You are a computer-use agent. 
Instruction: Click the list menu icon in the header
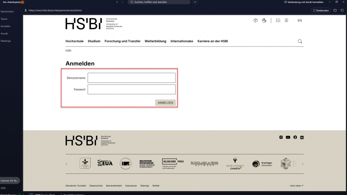(278, 20)
